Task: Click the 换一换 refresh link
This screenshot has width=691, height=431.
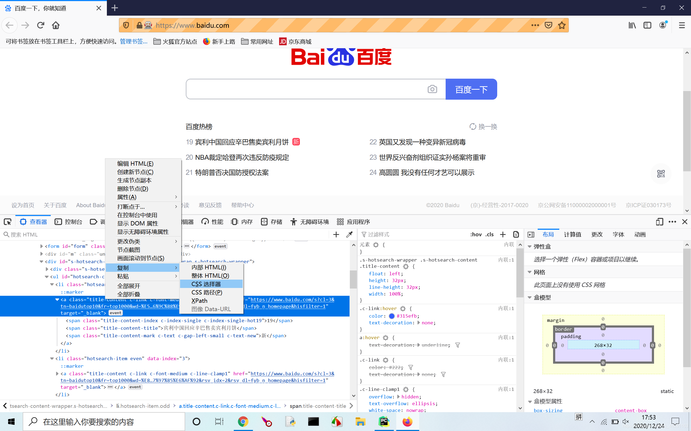Action: click(x=483, y=127)
